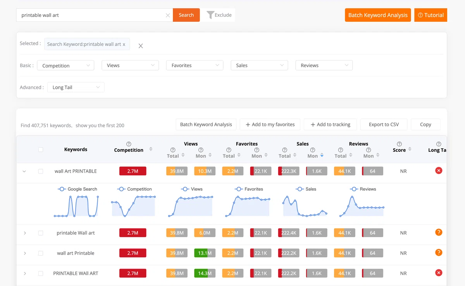Remove all selected filters with the X icon
The height and width of the screenshot is (286, 465).
pos(141,46)
